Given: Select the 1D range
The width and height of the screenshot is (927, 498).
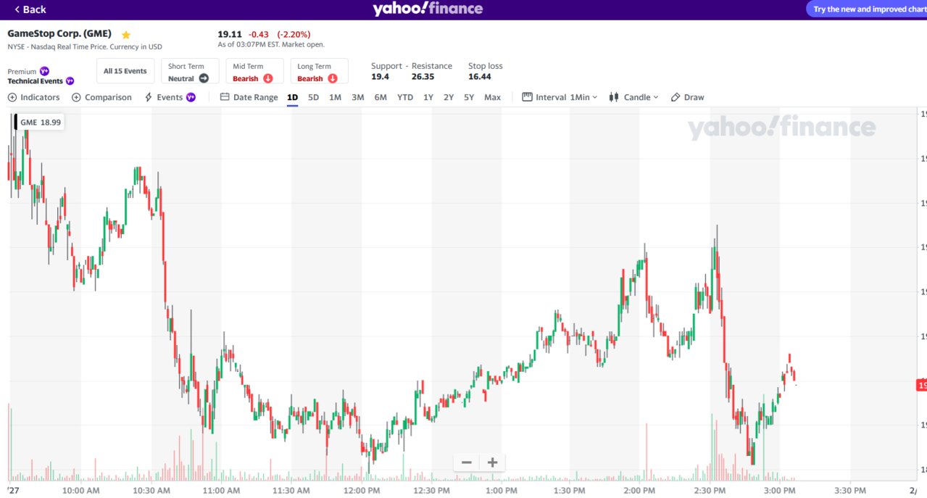Looking at the screenshot, I should click(x=293, y=97).
